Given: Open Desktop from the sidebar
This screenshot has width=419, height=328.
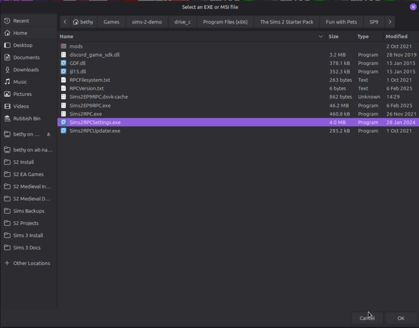Looking at the screenshot, I should (x=28, y=45).
